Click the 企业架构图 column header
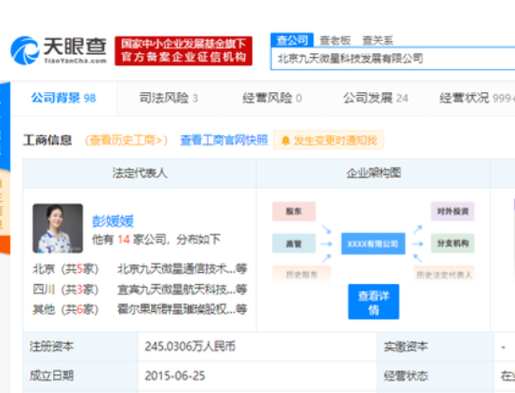 [373, 172]
